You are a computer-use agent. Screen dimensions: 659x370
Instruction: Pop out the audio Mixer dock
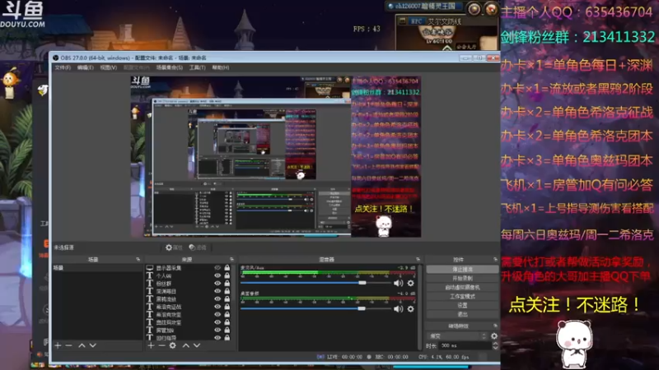[x=418, y=259]
